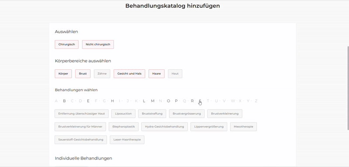Select the Laser-Haartherapie treatment
The image size is (349, 167).
[127, 140]
